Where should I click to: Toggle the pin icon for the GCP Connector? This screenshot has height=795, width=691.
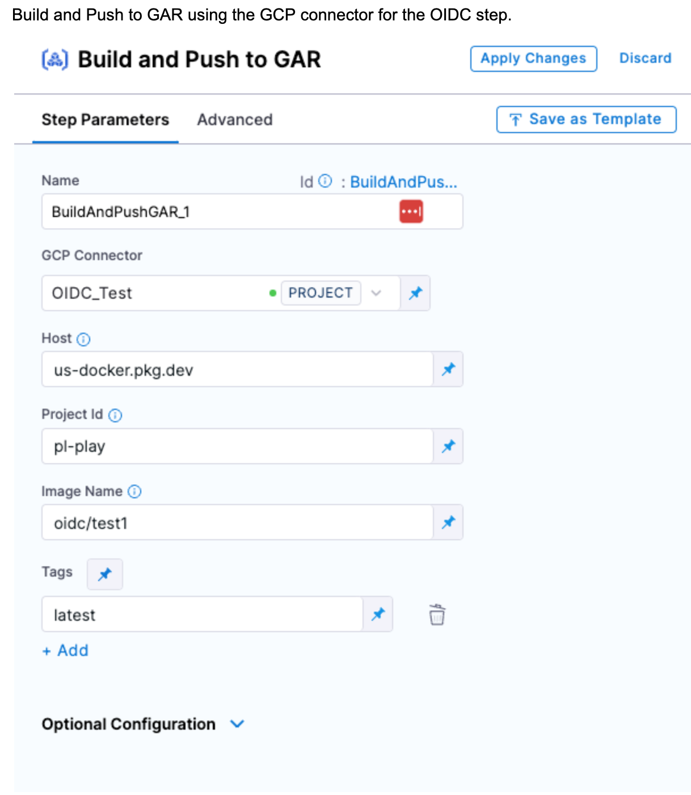(x=415, y=293)
